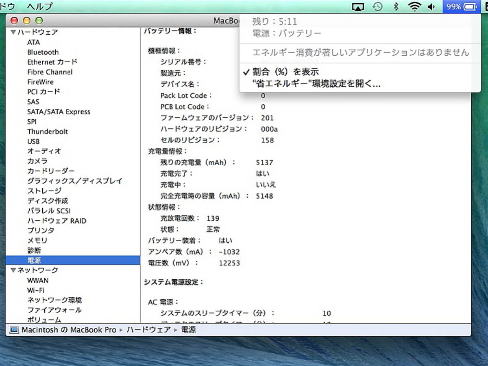The image size is (488, 366).
Task: Toggle 割合（%）を表示 checkmark option
Action: 285,72
